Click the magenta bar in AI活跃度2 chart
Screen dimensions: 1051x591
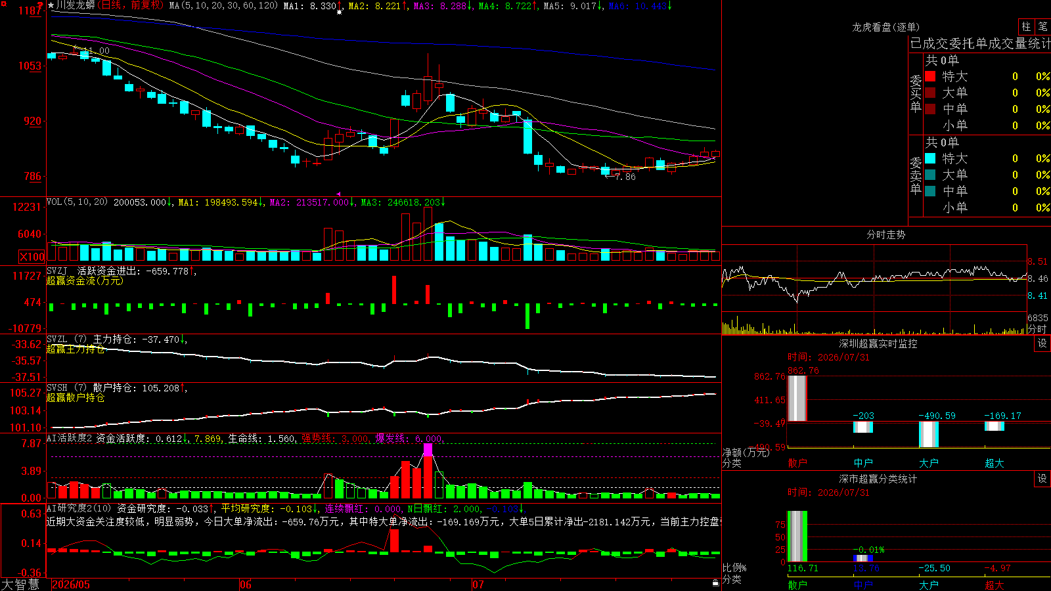(x=428, y=450)
